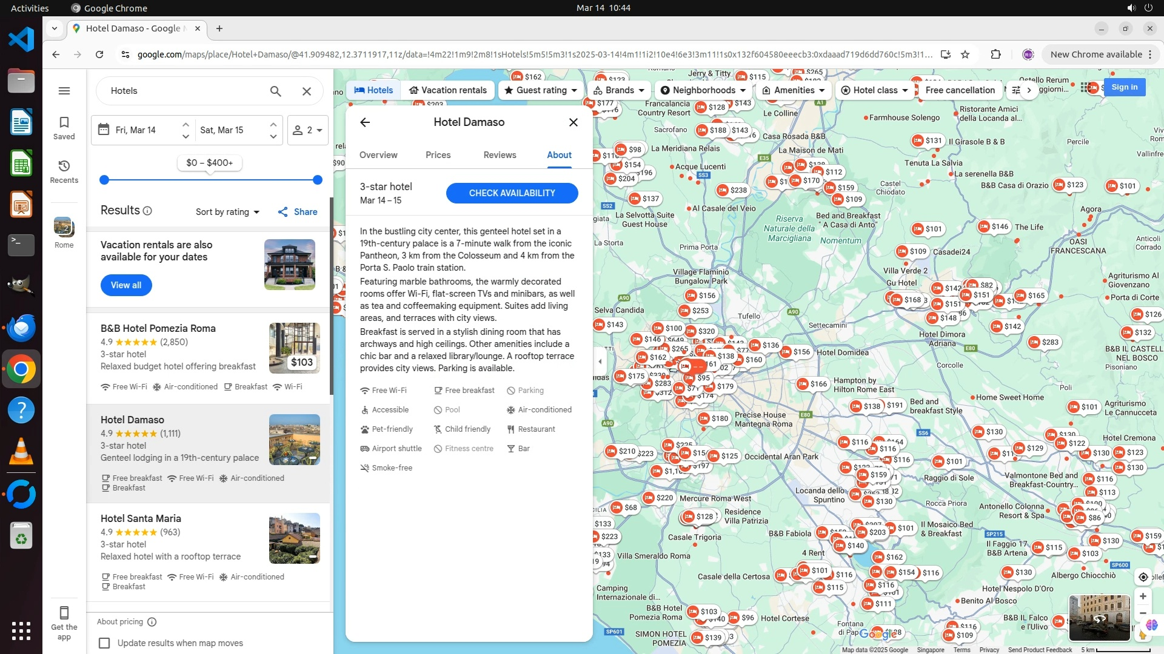1164x654 pixels.
Task: Zoom in on the map
Action: click(1143, 596)
